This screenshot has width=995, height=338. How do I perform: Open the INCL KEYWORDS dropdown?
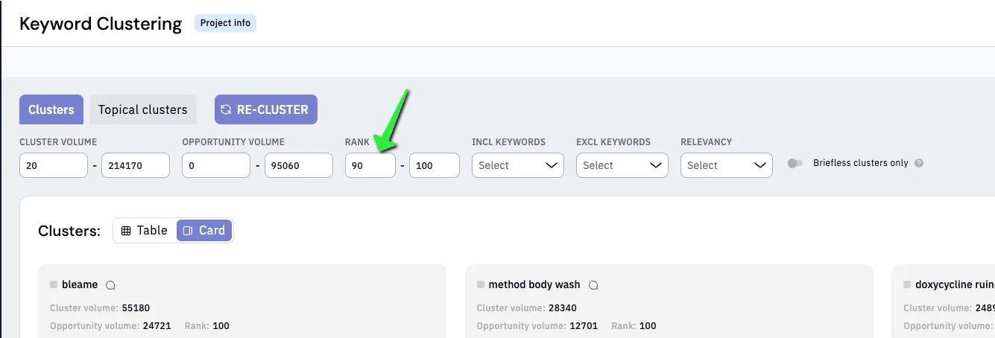518,165
